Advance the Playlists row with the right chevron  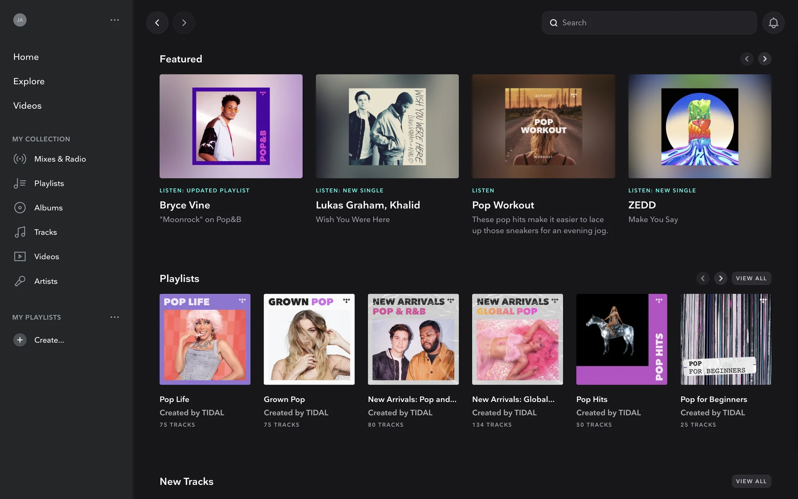pyautogui.click(x=721, y=278)
